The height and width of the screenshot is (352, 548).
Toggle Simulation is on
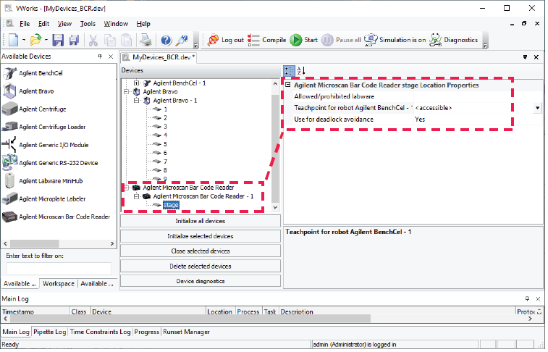395,40
